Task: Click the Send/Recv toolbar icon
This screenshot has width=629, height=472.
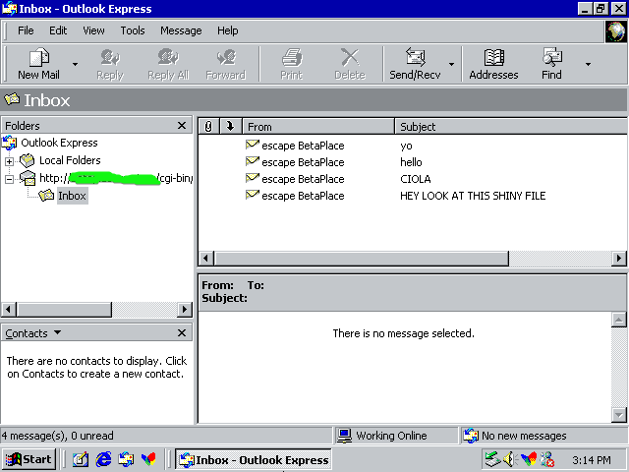Action: pyautogui.click(x=415, y=58)
